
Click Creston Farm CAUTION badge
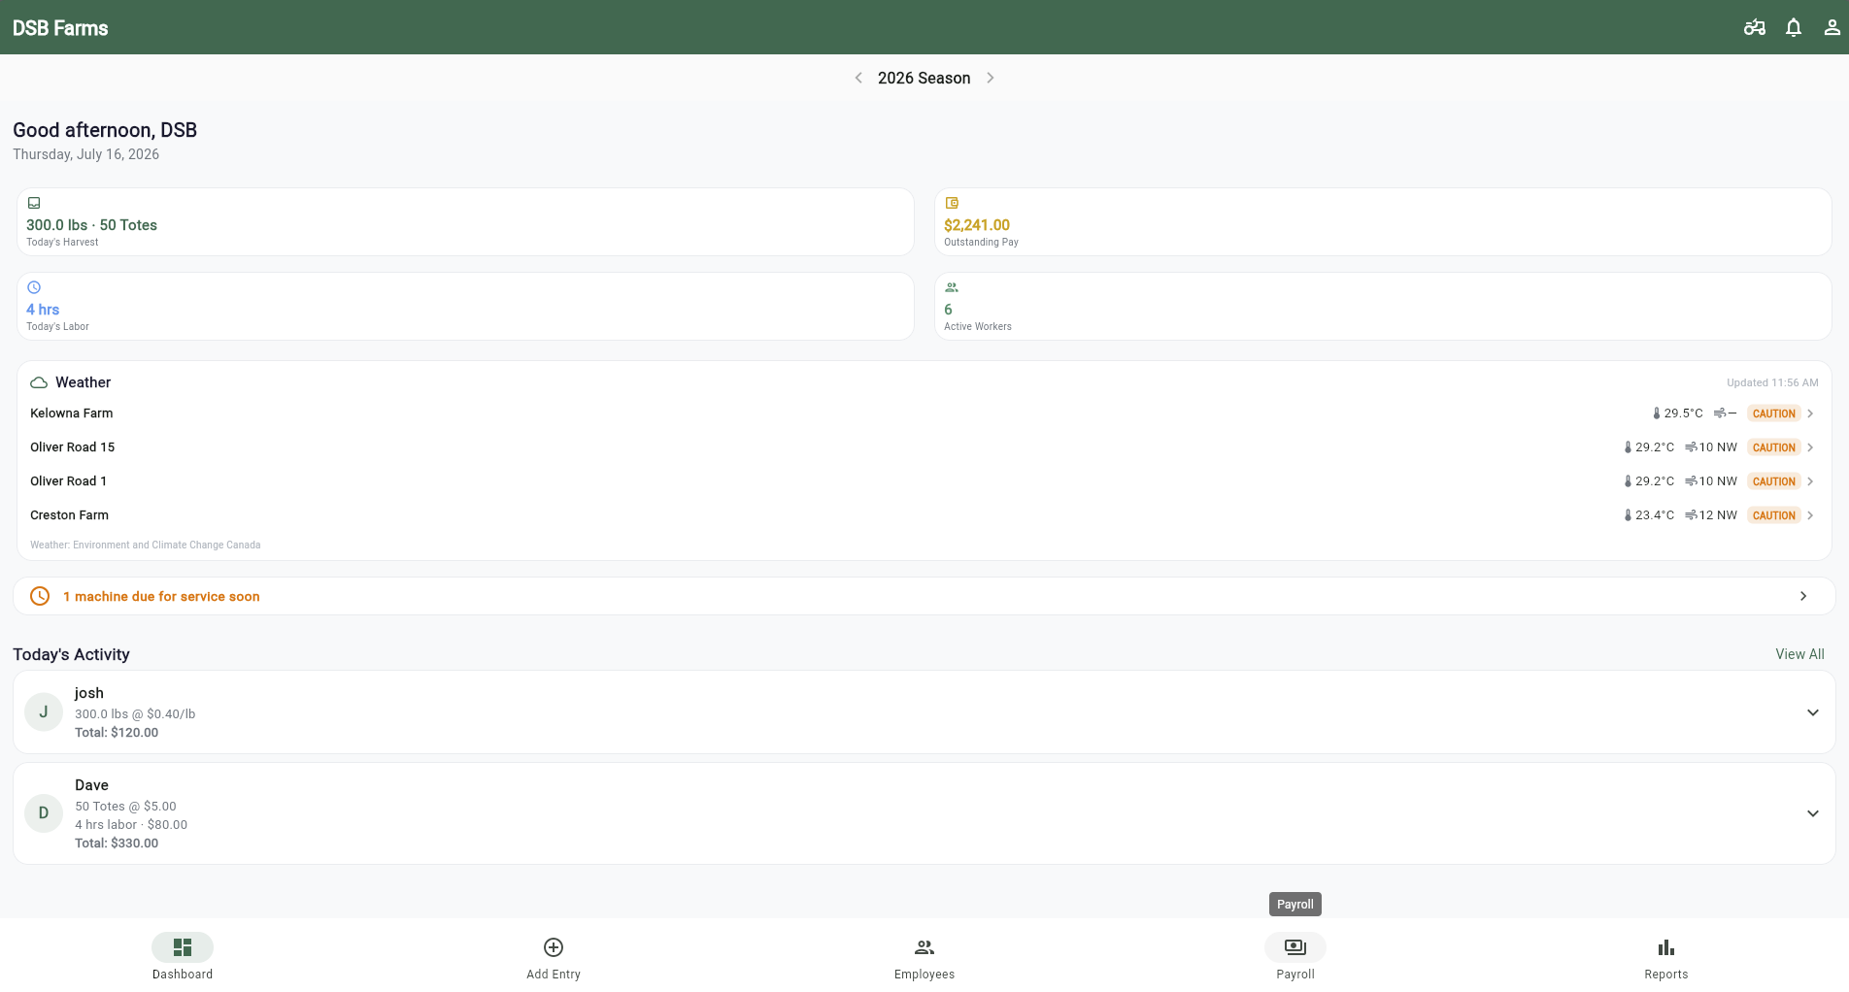click(x=1773, y=515)
